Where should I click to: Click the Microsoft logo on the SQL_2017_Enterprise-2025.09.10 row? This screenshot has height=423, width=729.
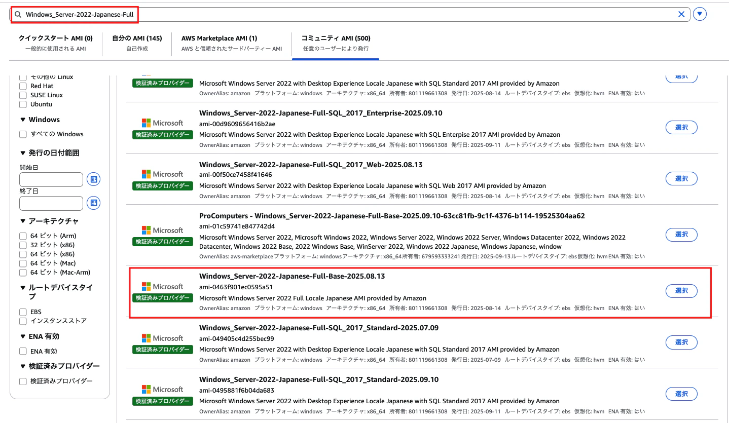point(163,123)
